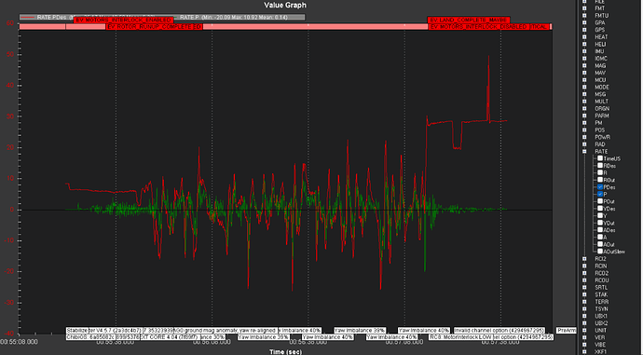The image size is (643, 355).
Task: Uncheck the PDes field checkbox
Action: (x=600, y=187)
